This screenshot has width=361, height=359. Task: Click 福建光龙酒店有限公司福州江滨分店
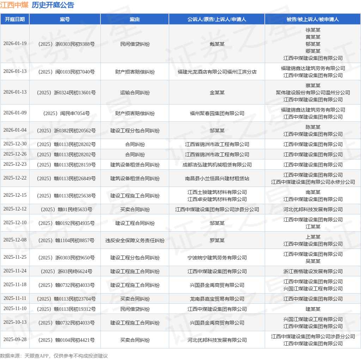pyautogui.click(x=217, y=72)
